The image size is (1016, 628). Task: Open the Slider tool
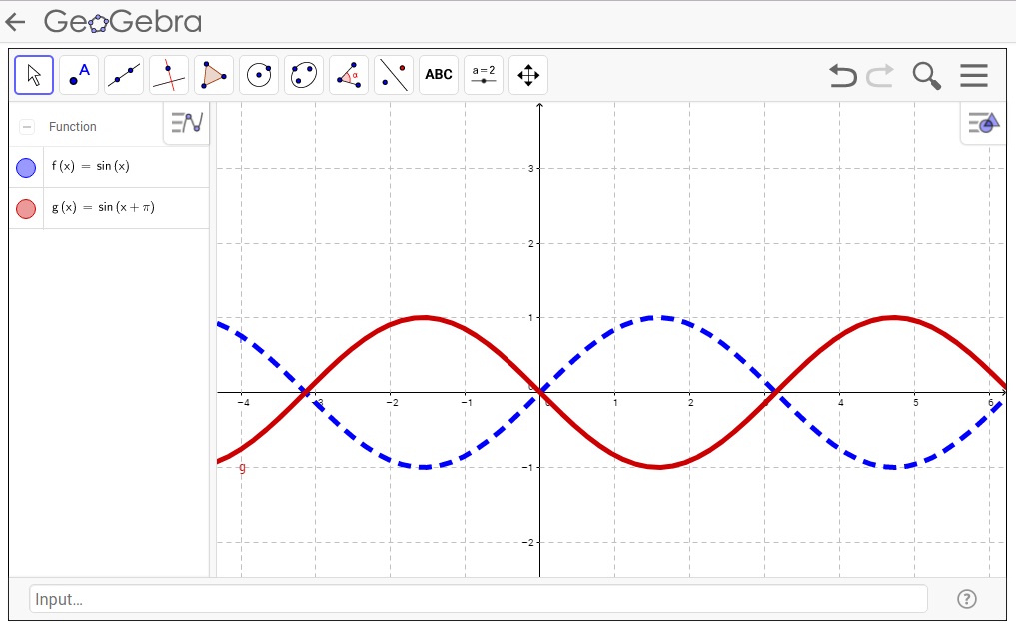pyautogui.click(x=483, y=75)
